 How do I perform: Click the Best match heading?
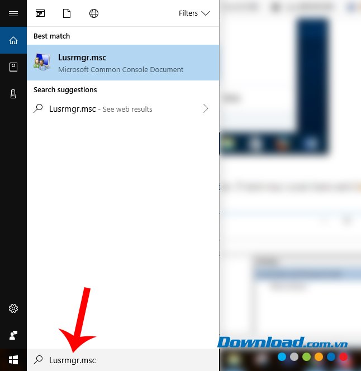[x=52, y=36]
